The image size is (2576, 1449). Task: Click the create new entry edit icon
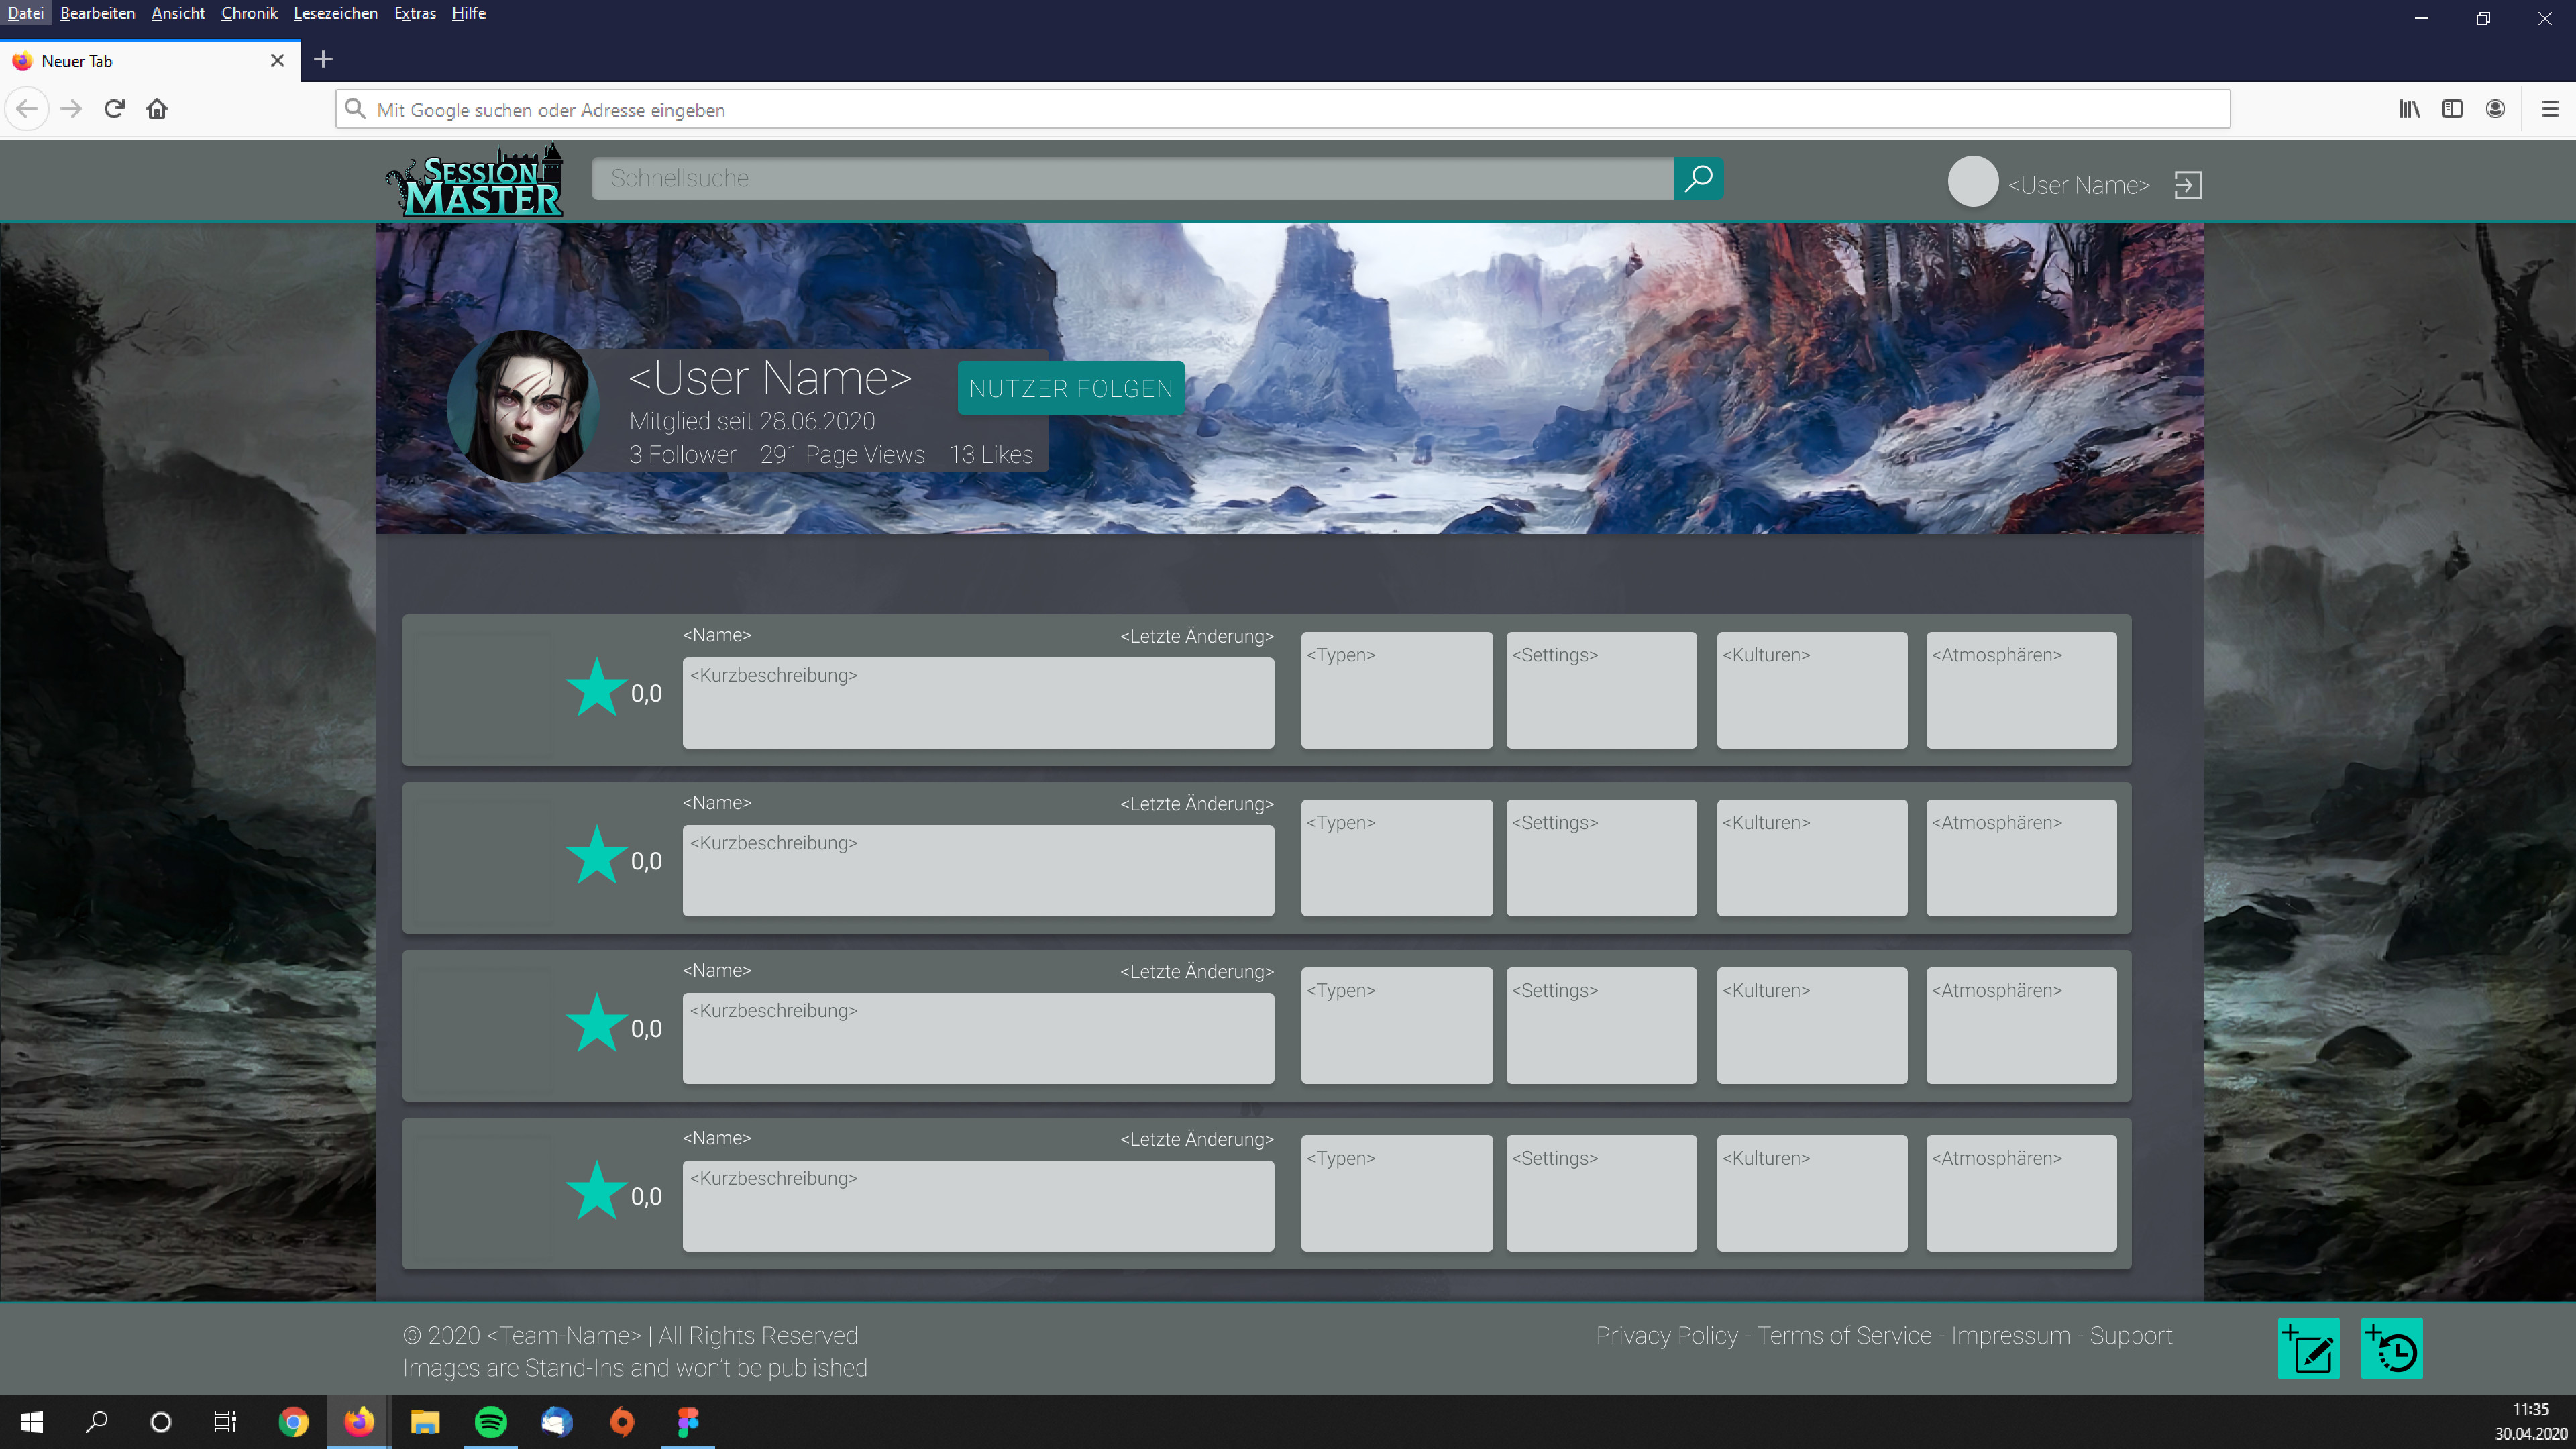tap(2308, 1348)
